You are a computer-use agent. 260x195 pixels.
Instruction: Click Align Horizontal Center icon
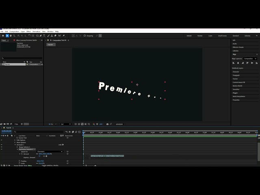tap(238, 63)
